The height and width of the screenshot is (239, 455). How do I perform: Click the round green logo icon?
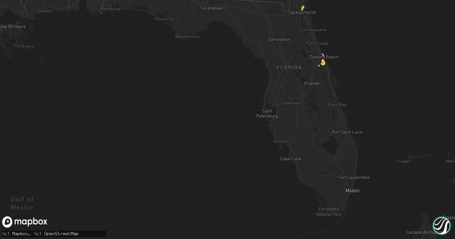[x=441, y=225]
